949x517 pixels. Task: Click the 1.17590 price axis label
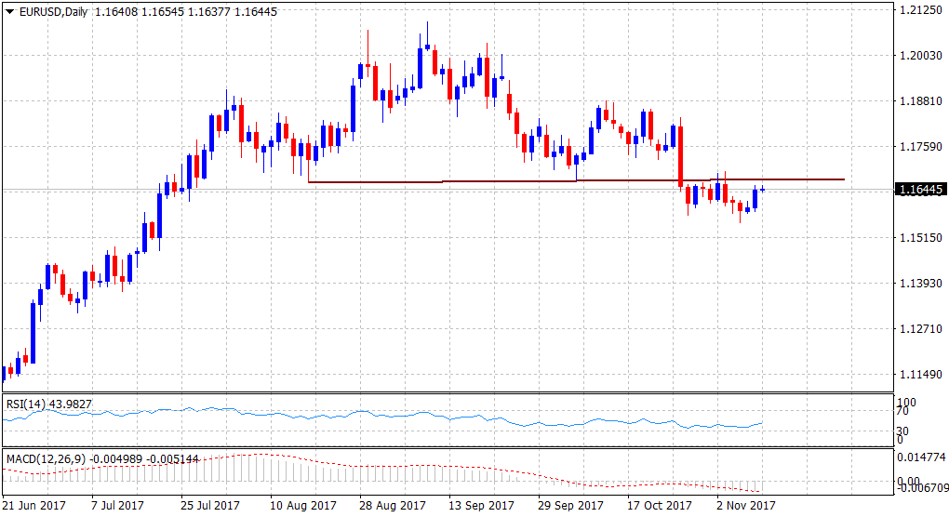tap(920, 146)
